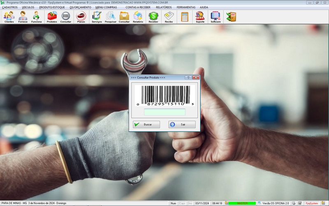Screen dimensions: 329x206
Task: Open the Funciona employees icon
Action: [x=36, y=17]
